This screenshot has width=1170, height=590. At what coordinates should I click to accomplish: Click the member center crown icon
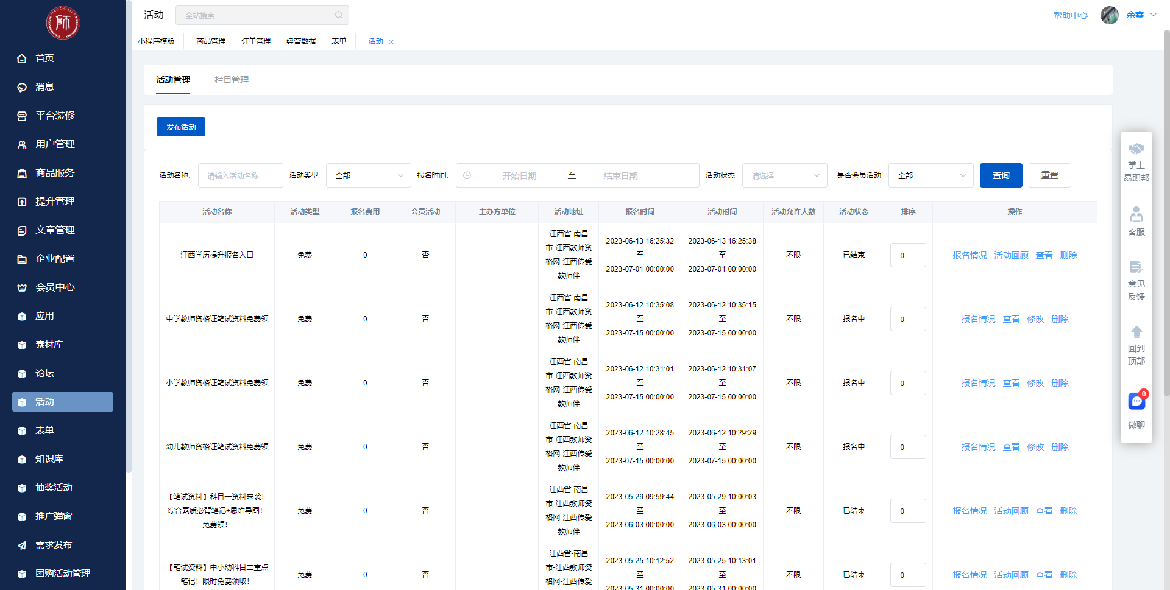tap(22, 287)
